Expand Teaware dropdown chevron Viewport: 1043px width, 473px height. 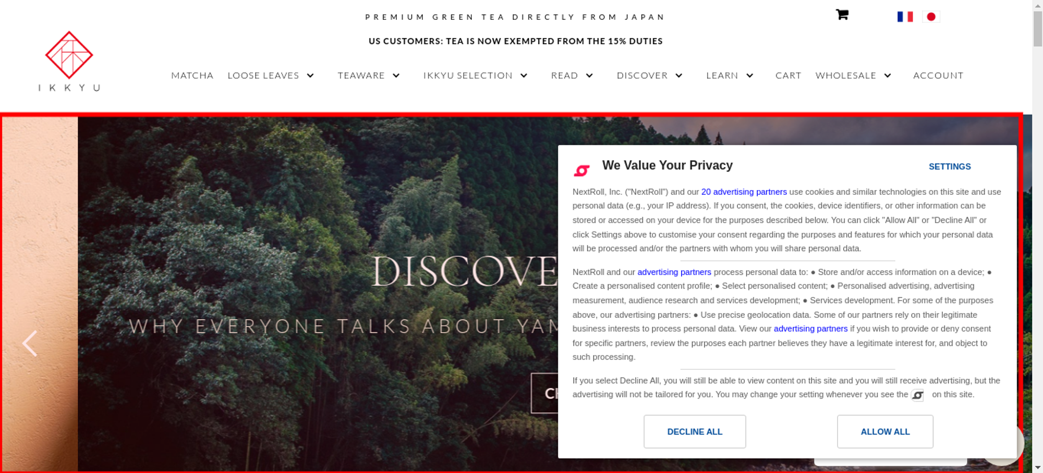[396, 76]
